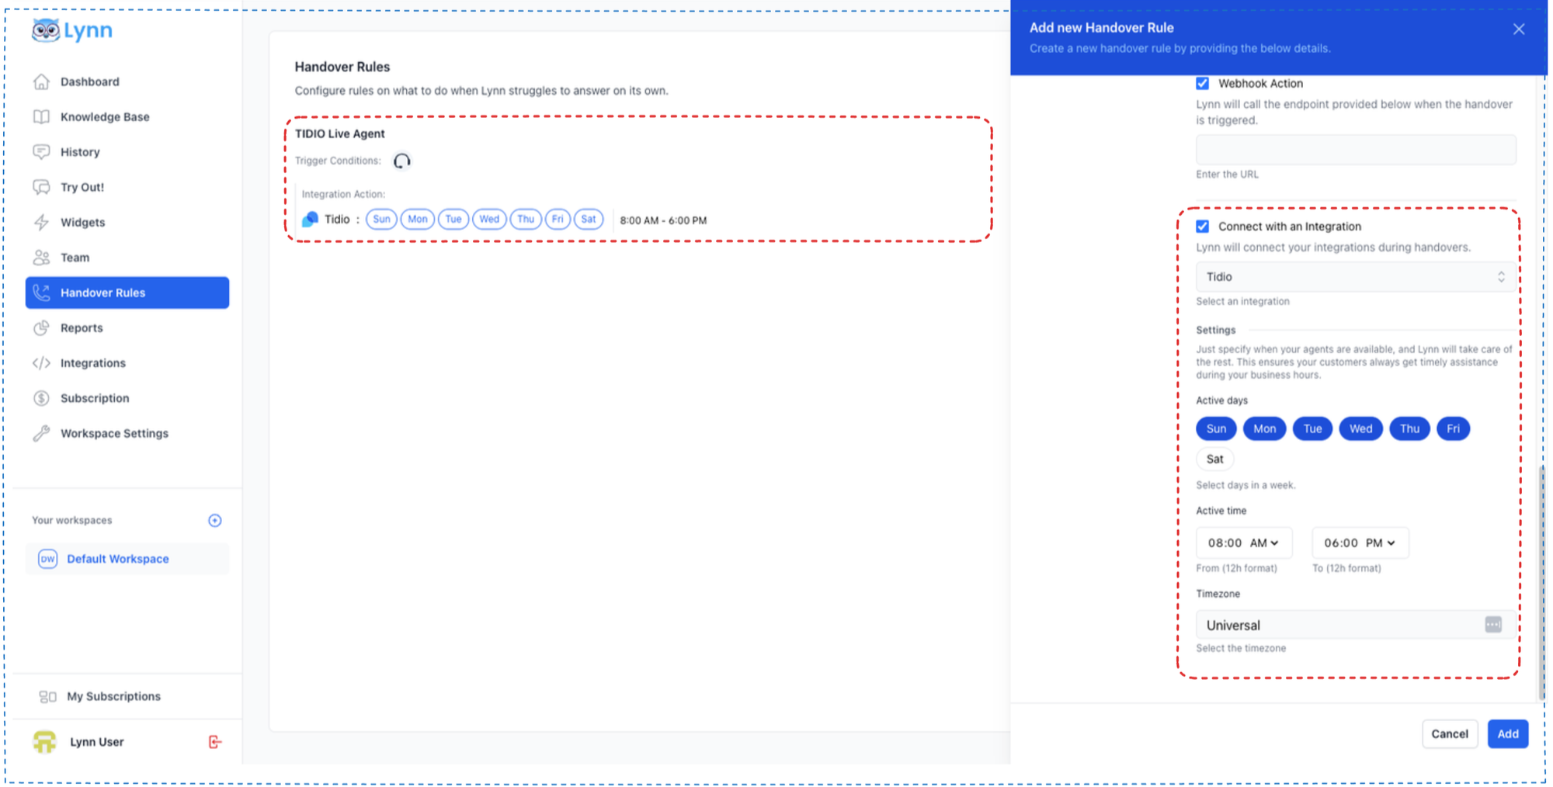Click the Lynn User avatar

click(45, 741)
